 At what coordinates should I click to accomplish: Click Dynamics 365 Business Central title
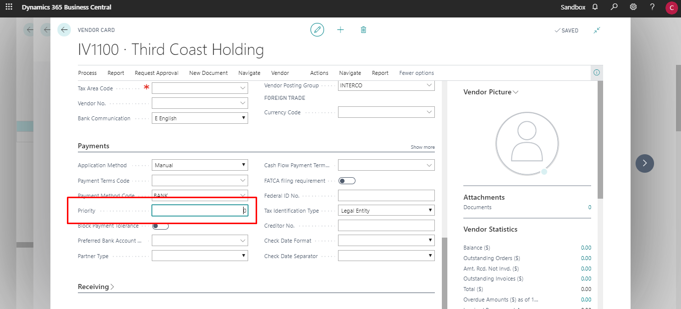coord(66,7)
